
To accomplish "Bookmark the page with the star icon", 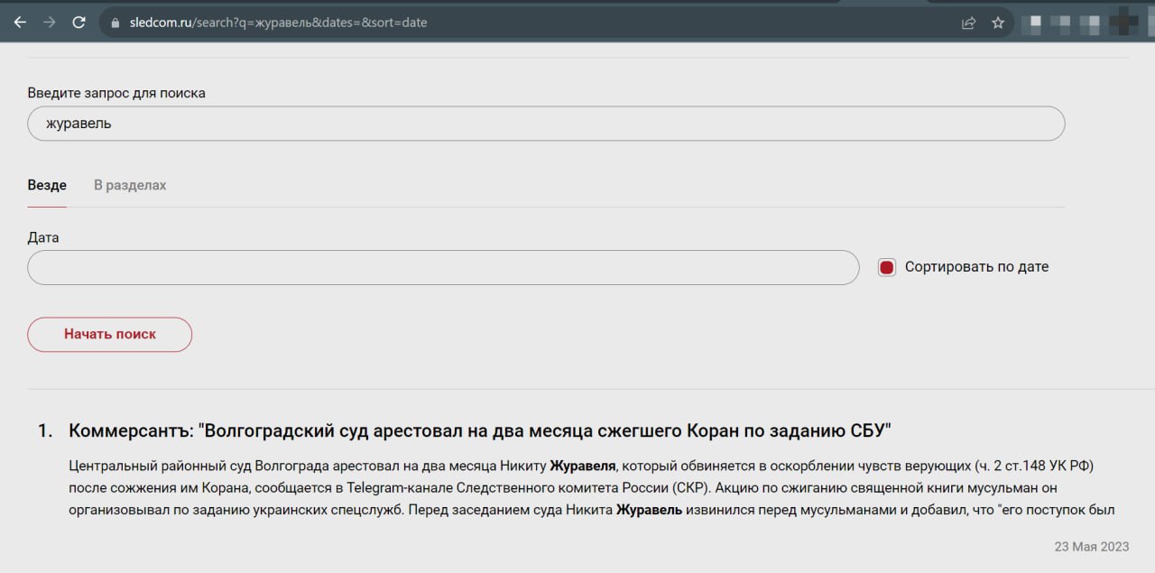I will pyautogui.click(x=998, y=23).
